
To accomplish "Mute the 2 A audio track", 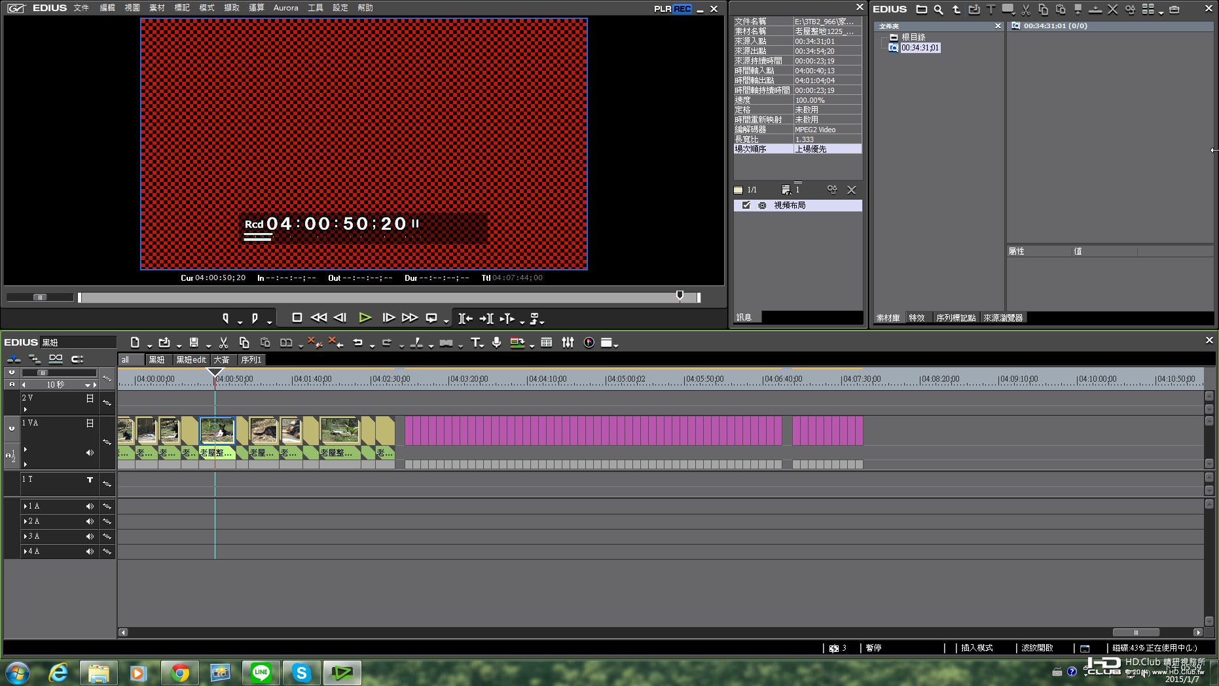I will [x=90, y=521].
